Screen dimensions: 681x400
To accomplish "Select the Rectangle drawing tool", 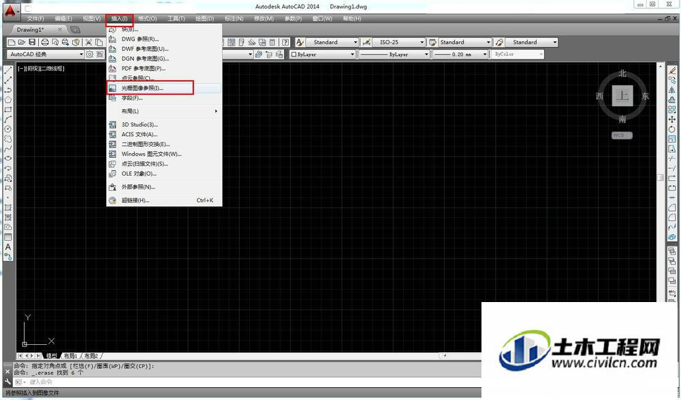I will click(7, 110).
